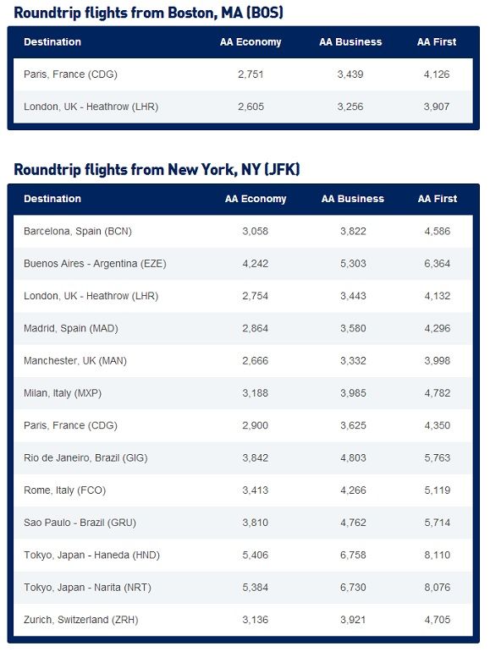Select the Buenos Aires - Argentina (EZE) row

click(x=243, y=264)
